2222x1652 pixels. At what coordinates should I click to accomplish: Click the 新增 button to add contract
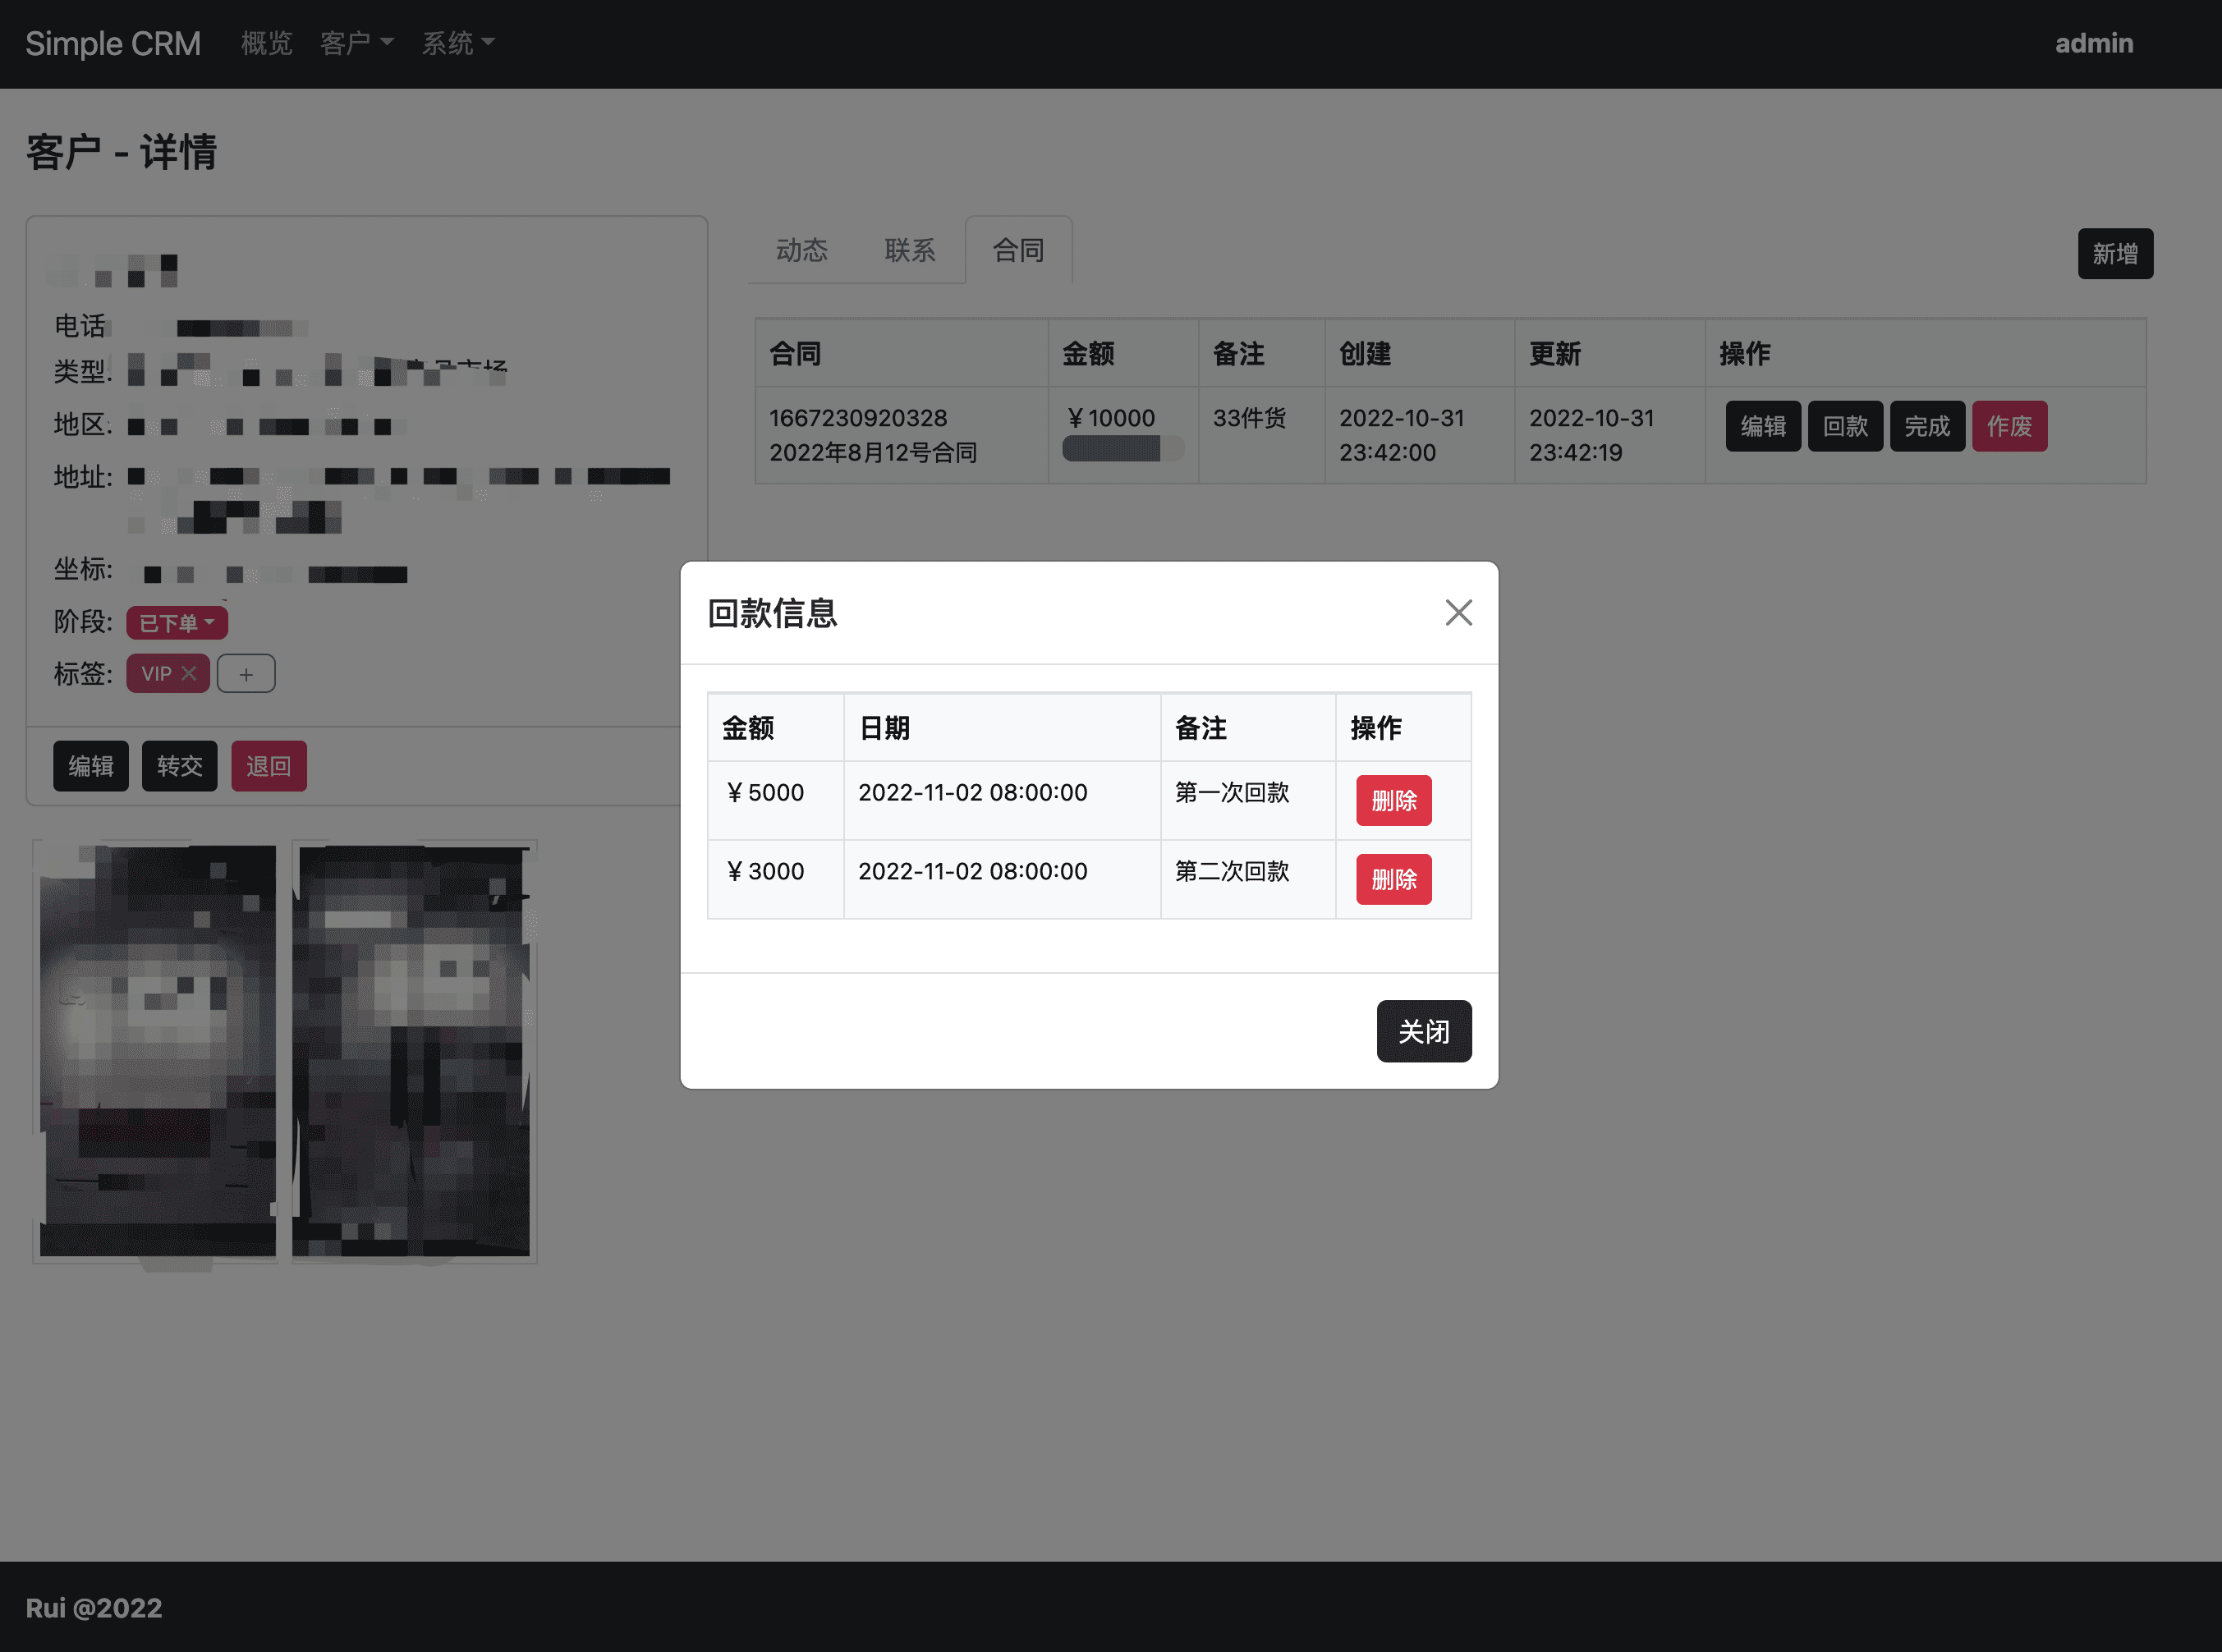[2114, 254]
